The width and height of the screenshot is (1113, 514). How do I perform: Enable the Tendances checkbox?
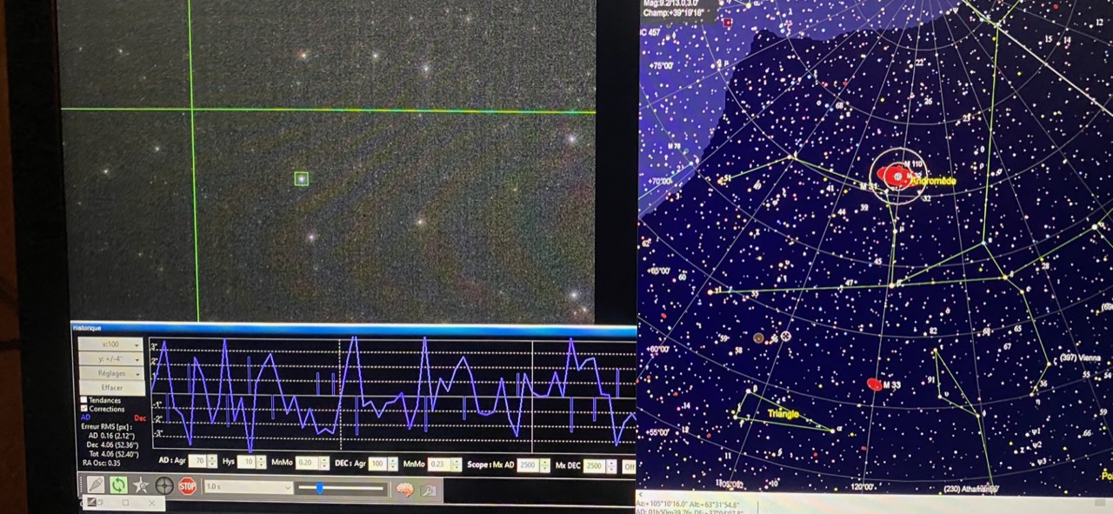[x=83, y=399]
